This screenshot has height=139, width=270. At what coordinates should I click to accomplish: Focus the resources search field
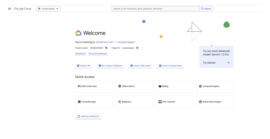[155, 8]
